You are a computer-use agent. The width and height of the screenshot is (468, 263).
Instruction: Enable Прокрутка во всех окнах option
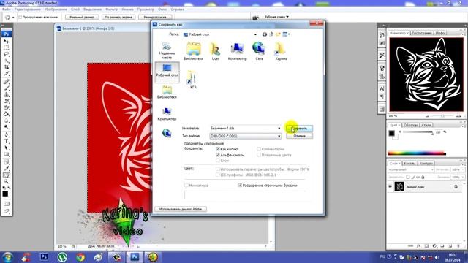tap(20, 18)
